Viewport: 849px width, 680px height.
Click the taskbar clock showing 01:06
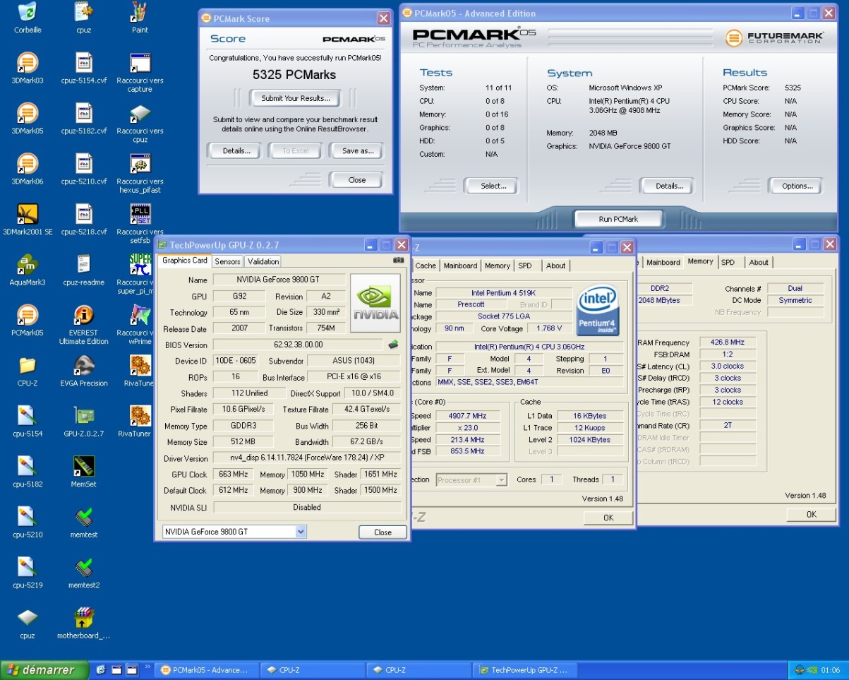coord(830,670)
